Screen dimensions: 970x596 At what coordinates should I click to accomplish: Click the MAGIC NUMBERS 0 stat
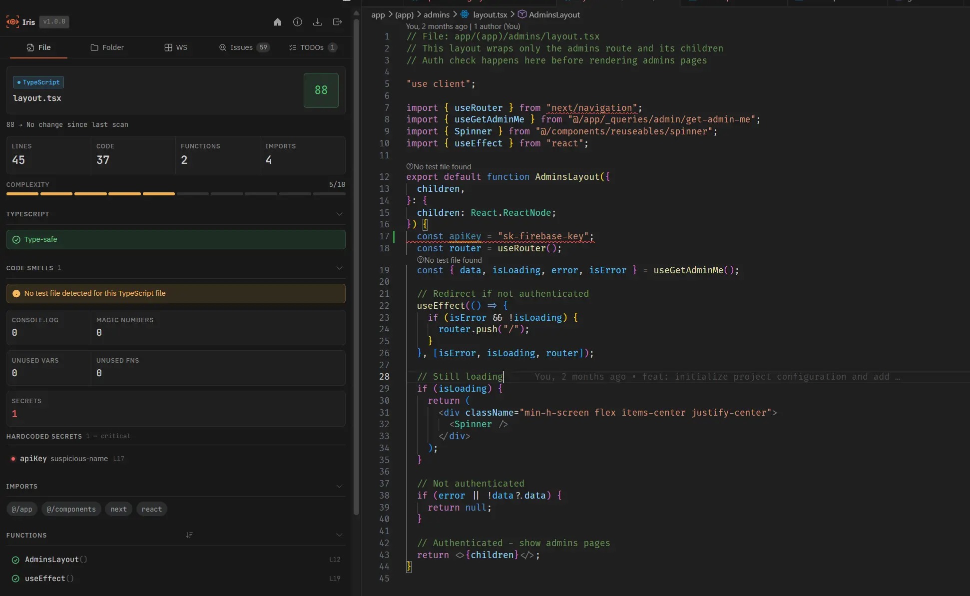coord(218,328)
